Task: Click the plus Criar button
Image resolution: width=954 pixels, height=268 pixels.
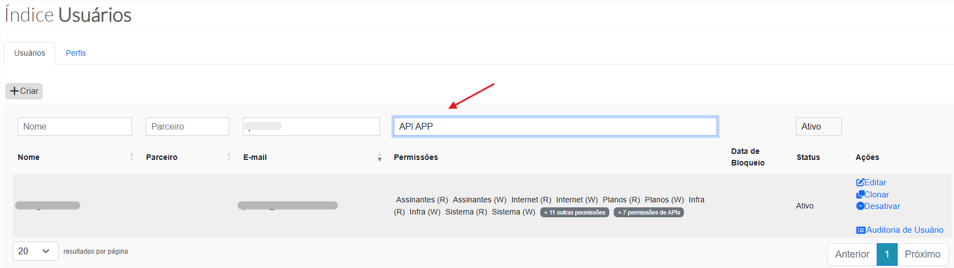Action: click(x=24, y=91)
